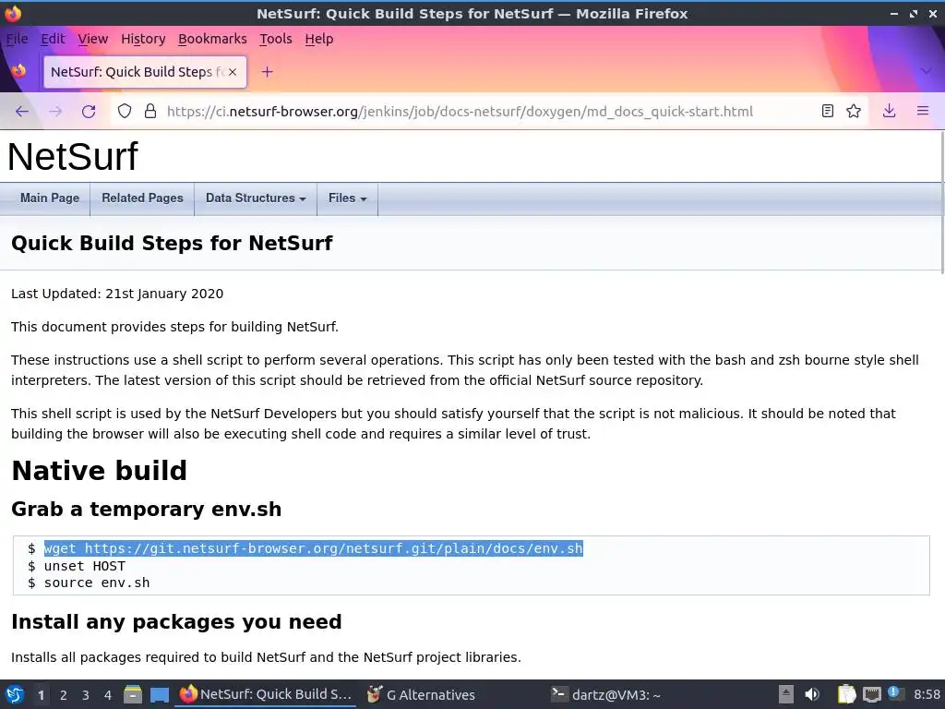The image size is (945, 709).
Task: Open the Bookmarks menu
Action: pyautogui.click(x=212, y=39)
